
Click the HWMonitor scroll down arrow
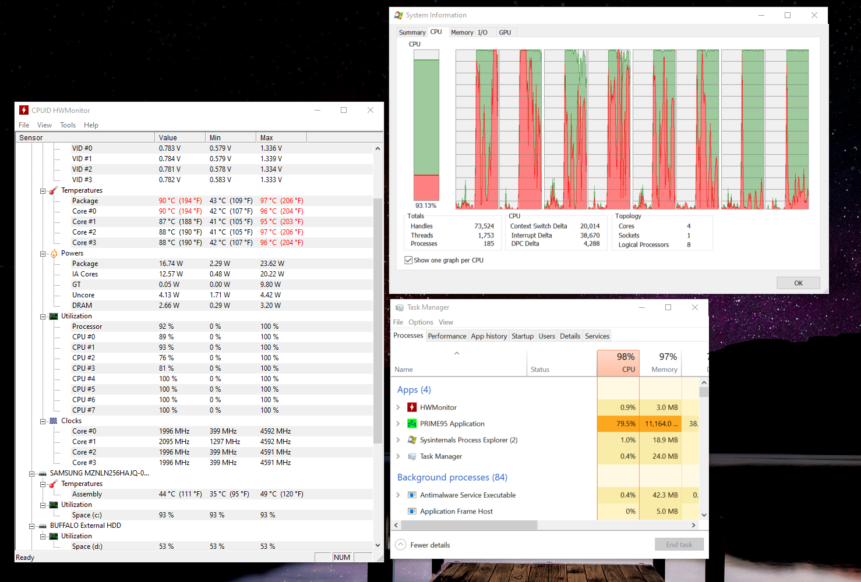tap(377, 545)
